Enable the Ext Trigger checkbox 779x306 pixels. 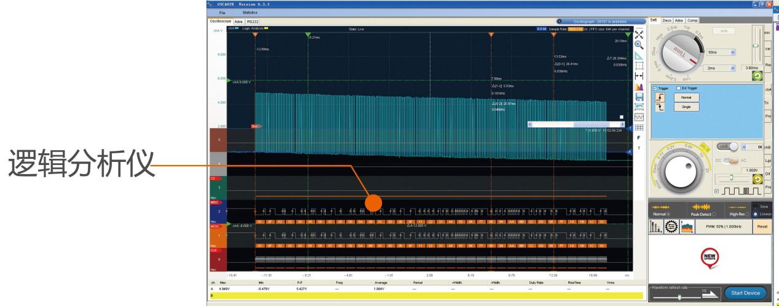coord(678,88)
